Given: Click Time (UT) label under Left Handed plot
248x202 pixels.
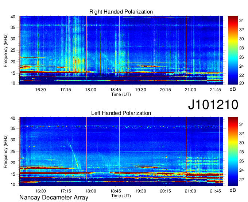Looking at the screenshot, I should [121, 196].
